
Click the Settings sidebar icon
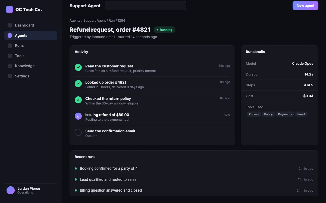click(10, 76)
